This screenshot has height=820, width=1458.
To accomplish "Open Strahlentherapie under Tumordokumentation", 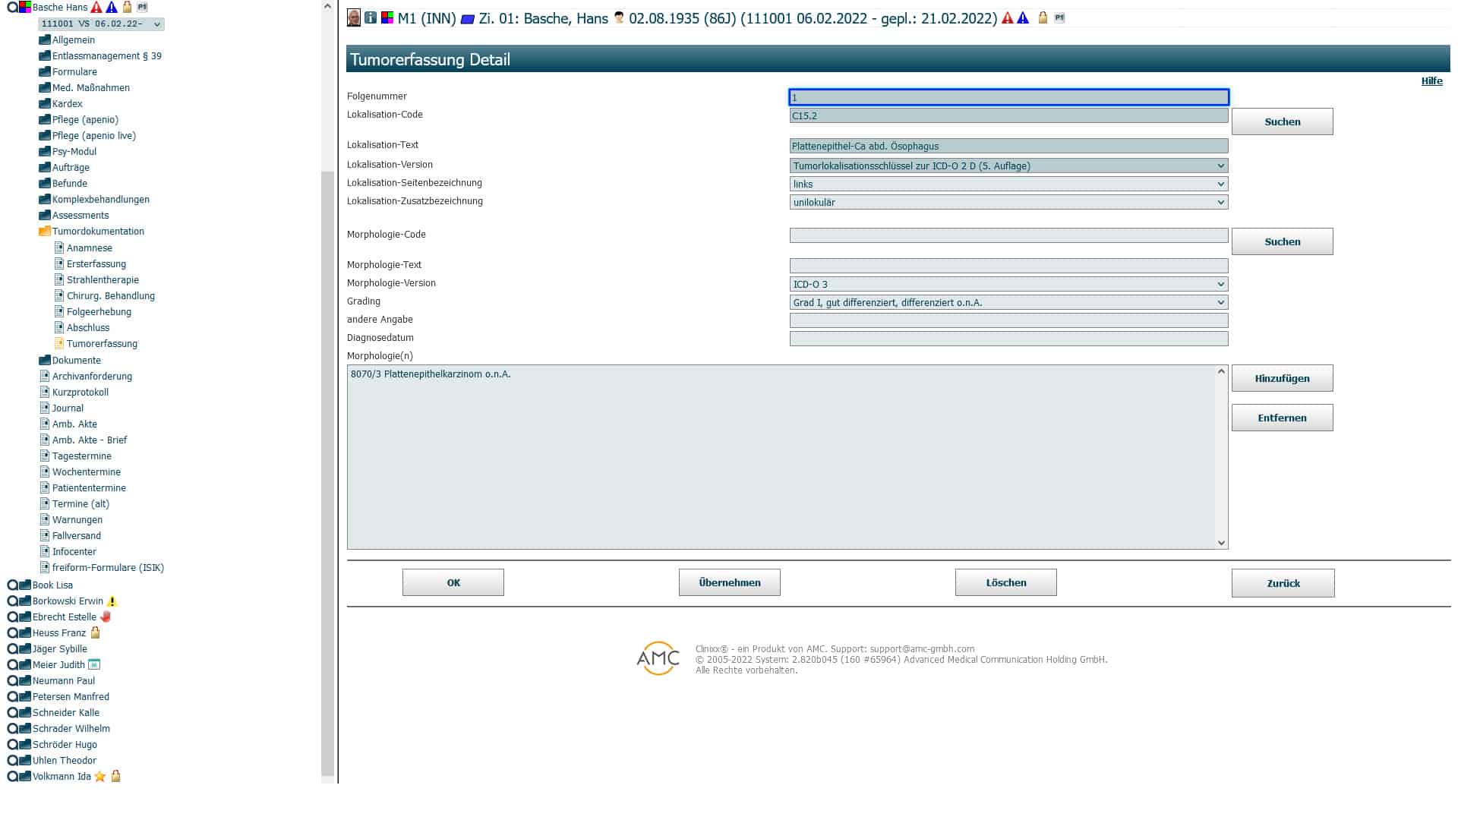I will pos(103,279).
